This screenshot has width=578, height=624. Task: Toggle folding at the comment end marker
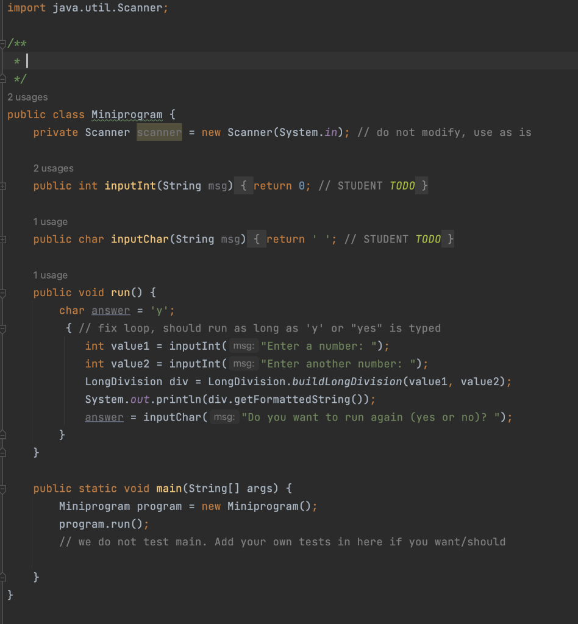pos(4,79)
